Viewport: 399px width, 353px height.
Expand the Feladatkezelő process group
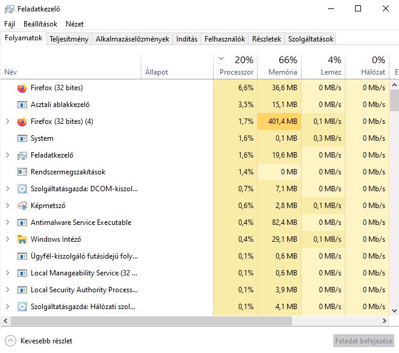point(8,155)
